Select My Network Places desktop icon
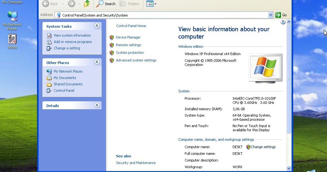327x172 pixels. pyautogui.click(x=12, y=20)
